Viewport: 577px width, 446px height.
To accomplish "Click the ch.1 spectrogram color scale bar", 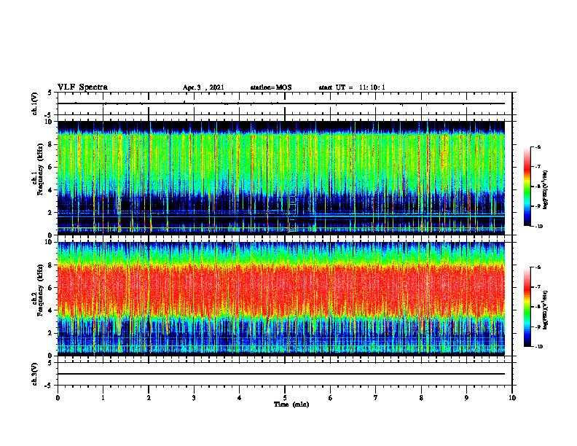I will [527, 187].
